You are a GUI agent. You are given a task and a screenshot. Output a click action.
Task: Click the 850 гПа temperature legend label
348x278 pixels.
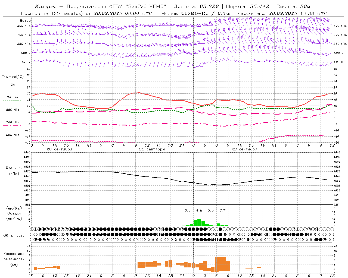(13, 110)
